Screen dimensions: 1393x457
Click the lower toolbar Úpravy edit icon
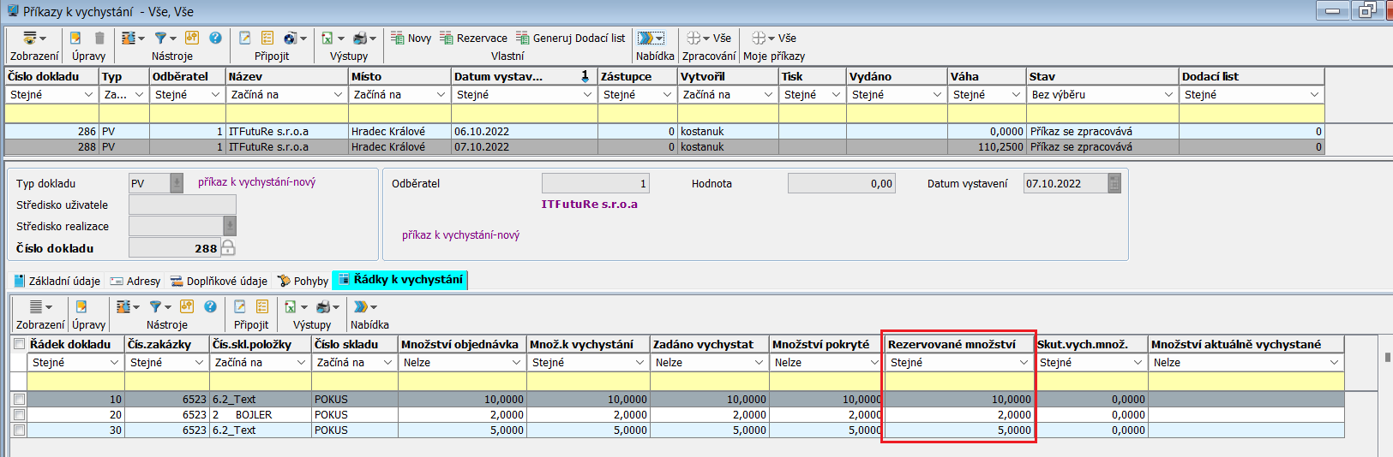pos(81,306)
